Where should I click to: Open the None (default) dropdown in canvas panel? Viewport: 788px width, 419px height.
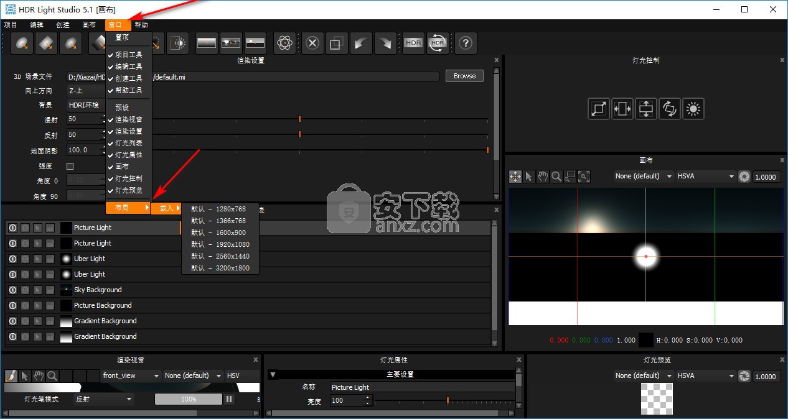pos(644,177)
